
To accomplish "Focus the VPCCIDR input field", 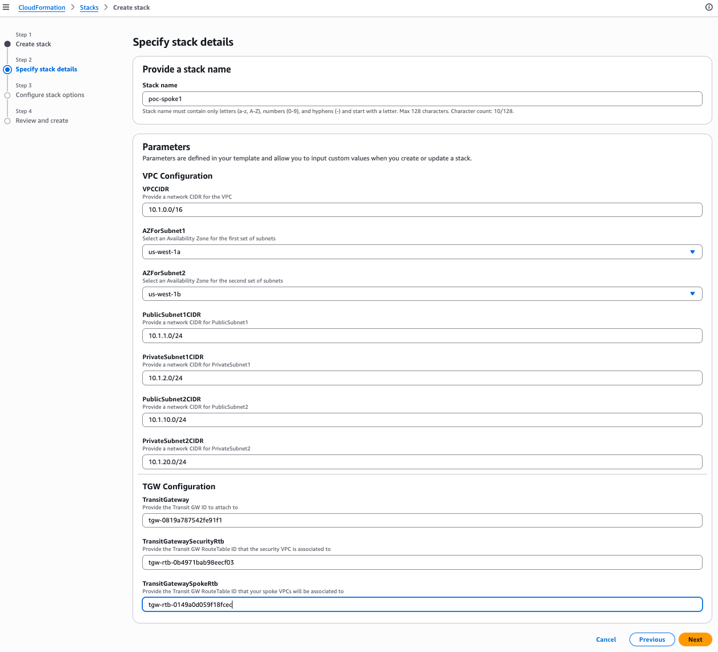I will click(422, 210).
